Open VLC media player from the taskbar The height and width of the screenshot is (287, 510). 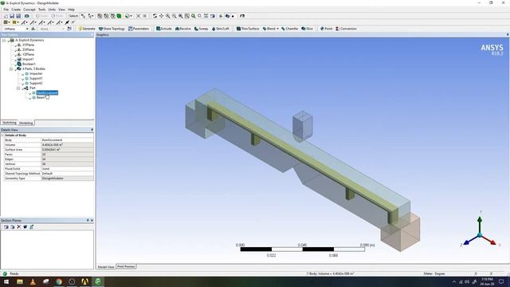(x=33, y=281)
